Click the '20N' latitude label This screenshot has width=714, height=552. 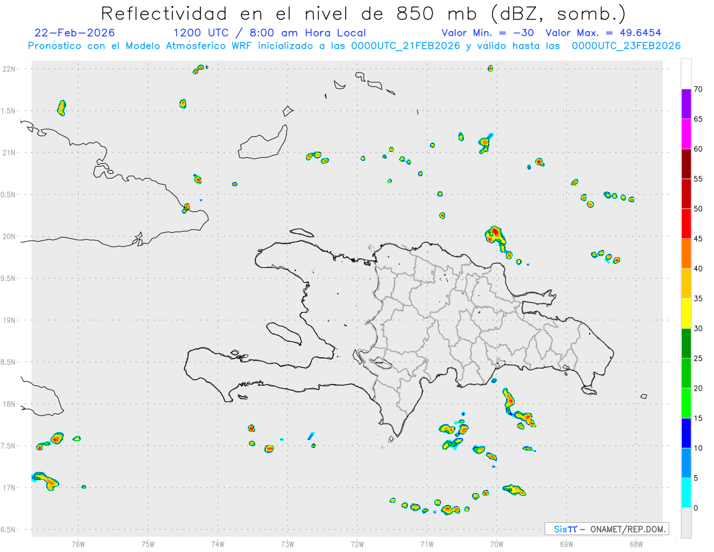click(10, 236)
